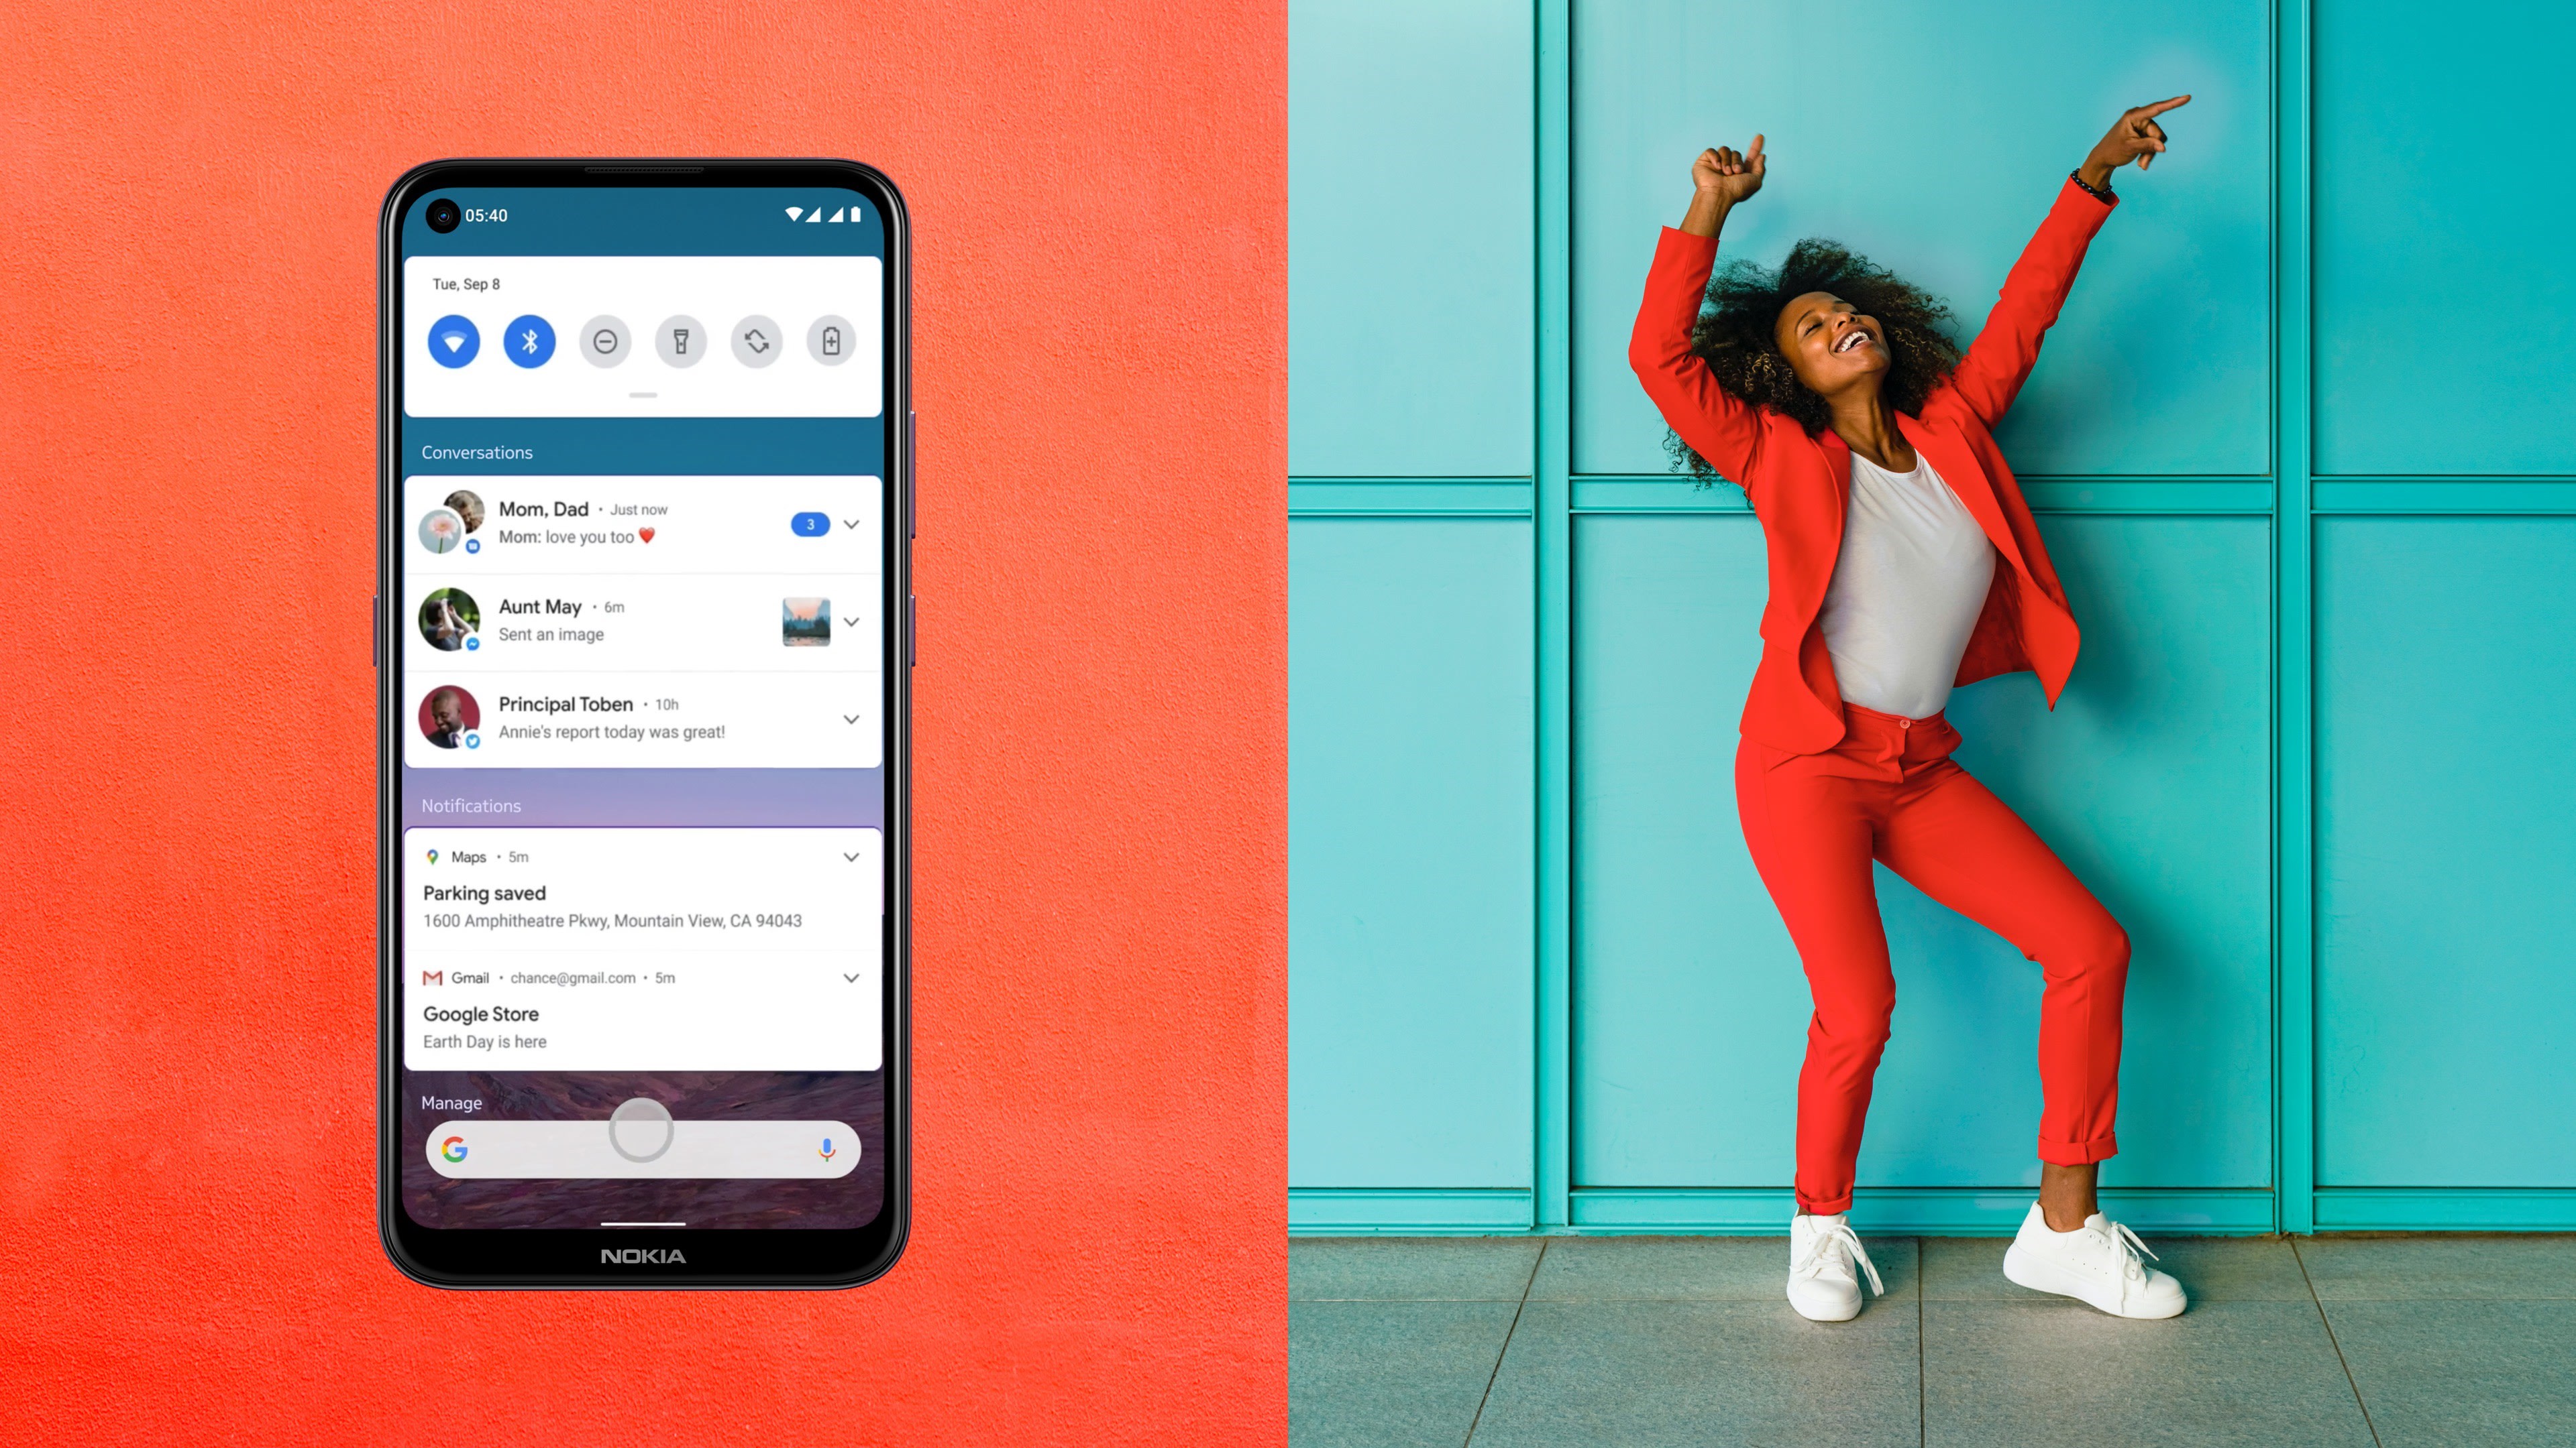Toggle the Bluetooth quick settings icon
Screen dimensions: 2576x1448
[529, 341]
